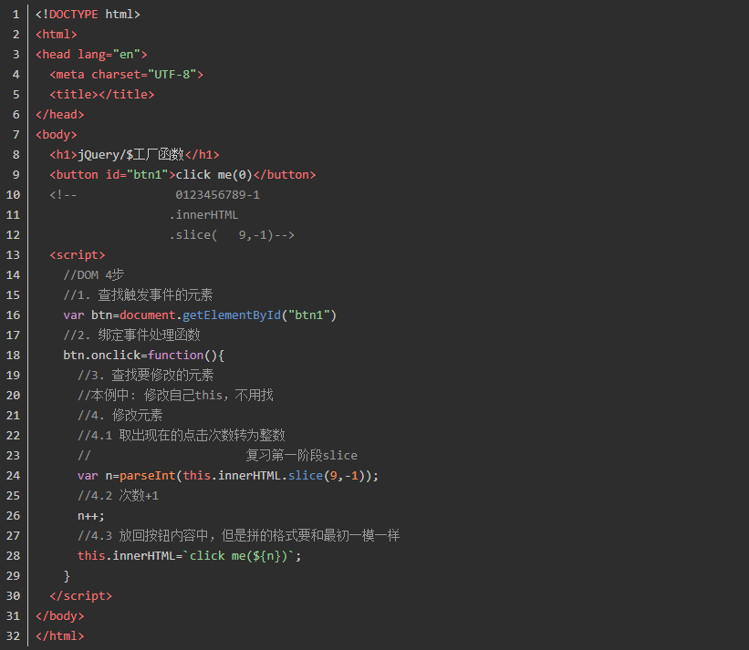The height and width of the screenshot is (650, 749).
Task: Click line number 24 in the gutter
Action: click(13, 476)
